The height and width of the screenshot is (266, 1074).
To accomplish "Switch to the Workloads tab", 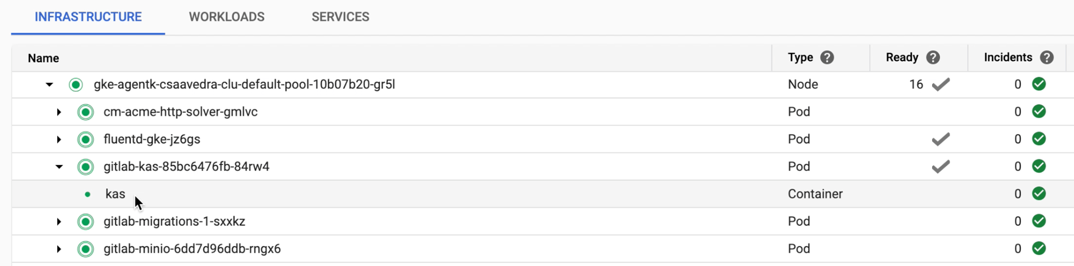I will pyautogui.click(x=226, y=17).
